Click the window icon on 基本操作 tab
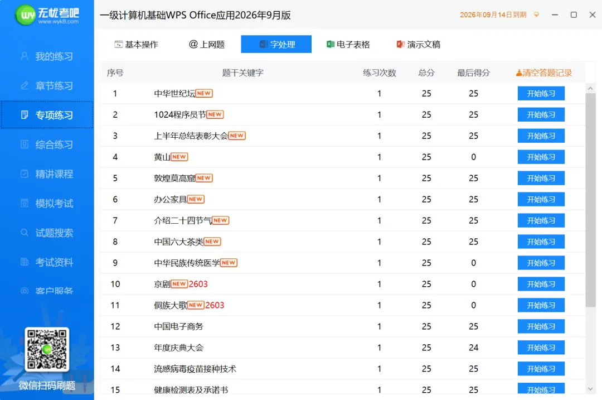Image resolution: width=602 pixels, height=400 pixels. pos(119,44)
